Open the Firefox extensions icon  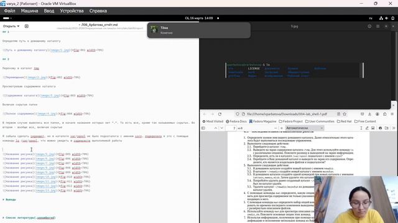click(385, 114)
